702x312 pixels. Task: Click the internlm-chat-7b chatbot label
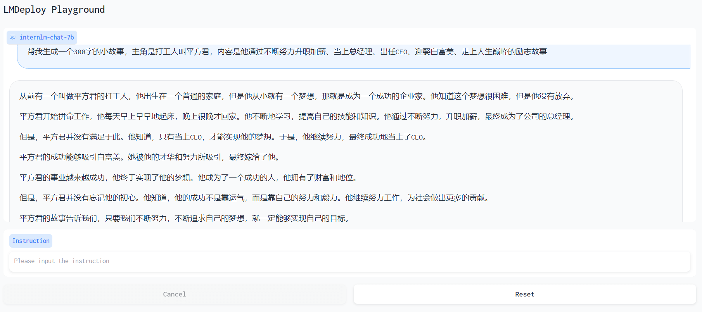[47, 38]
